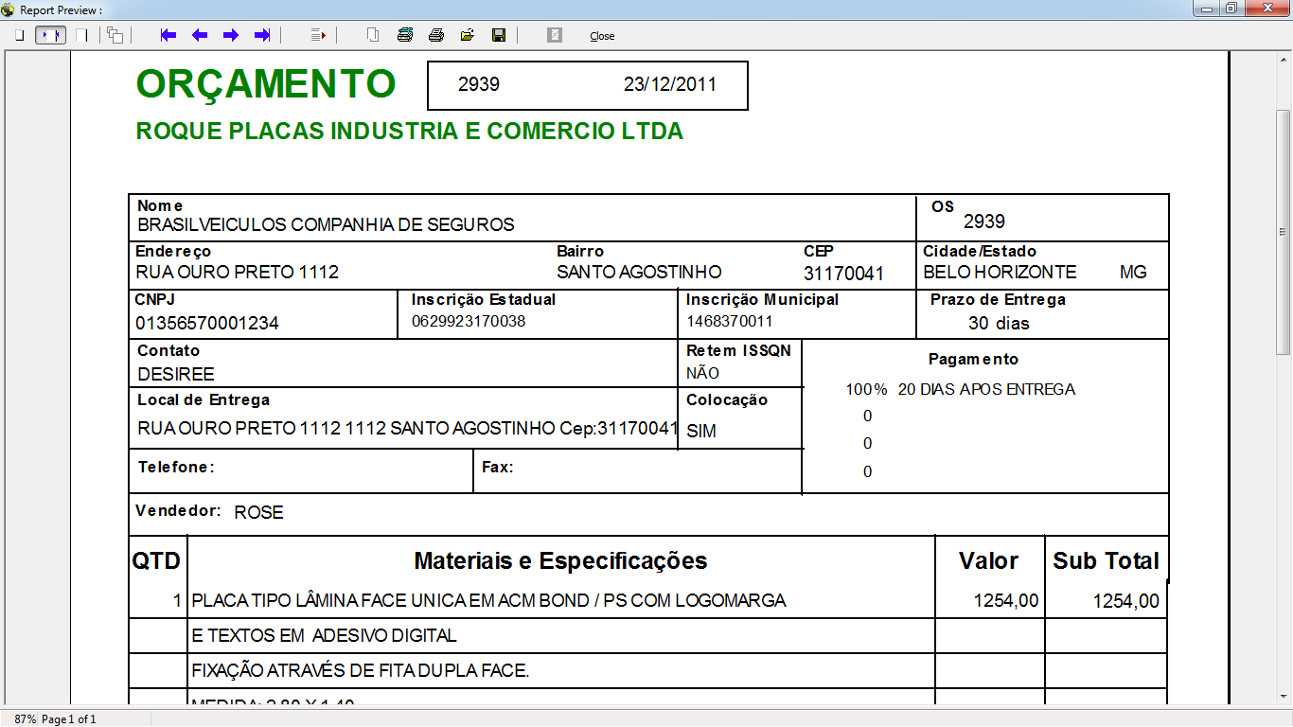Click the address RUA OURO PRETO 1112

tap(238, 273)
